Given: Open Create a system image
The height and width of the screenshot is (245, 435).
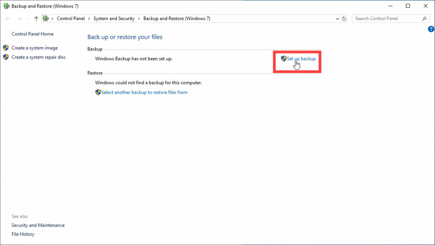Looking at the screenshot, I should [x=35, y=48].
